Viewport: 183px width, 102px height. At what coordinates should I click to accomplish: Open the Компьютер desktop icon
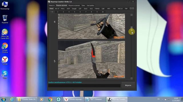tap(5, 5)
